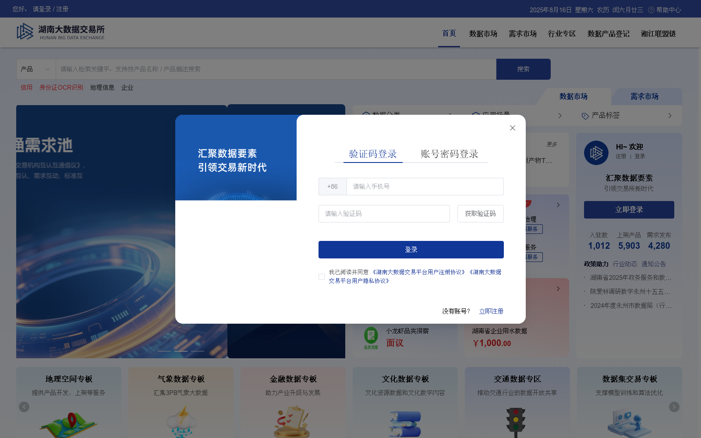
Task: Click the clipboard icon in 金融数据专板
Action: [x=292, y=422]
